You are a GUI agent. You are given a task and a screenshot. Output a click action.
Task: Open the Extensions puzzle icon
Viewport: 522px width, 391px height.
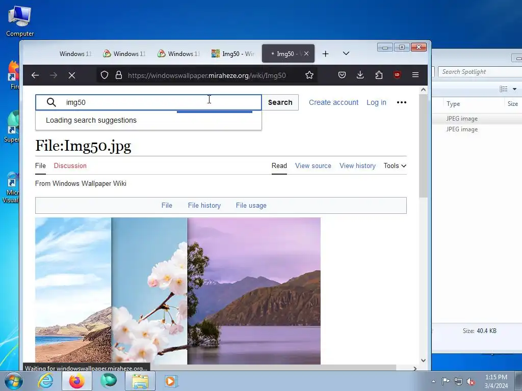379,75
